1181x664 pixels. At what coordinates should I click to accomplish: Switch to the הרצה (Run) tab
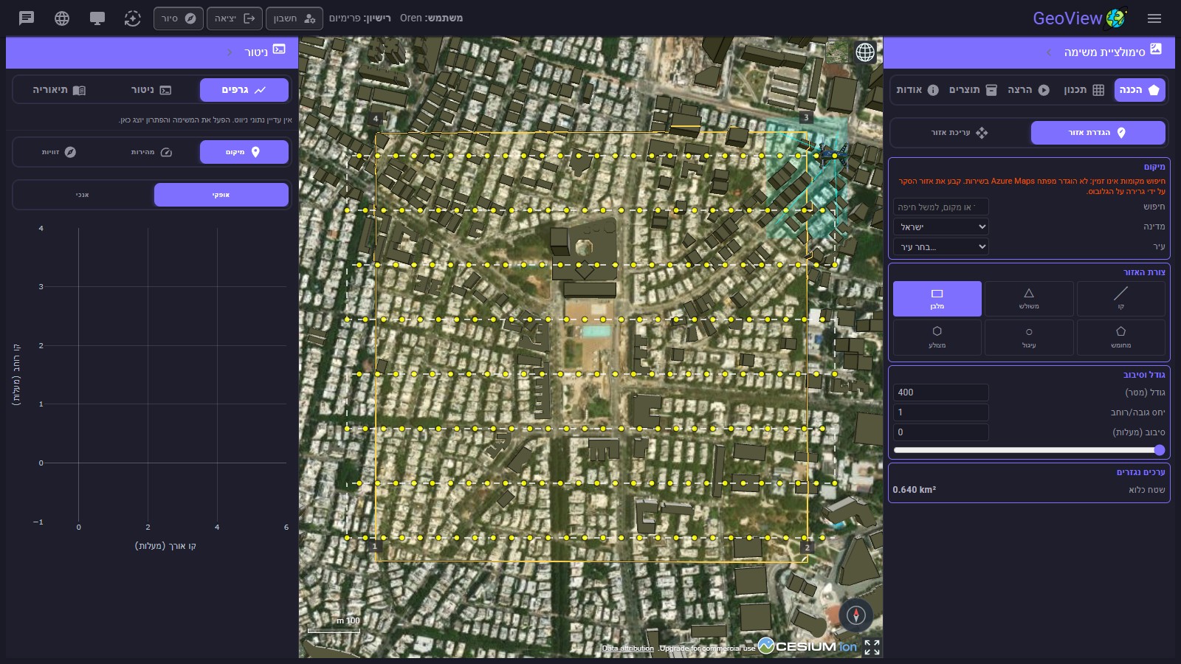[1028, 90]
